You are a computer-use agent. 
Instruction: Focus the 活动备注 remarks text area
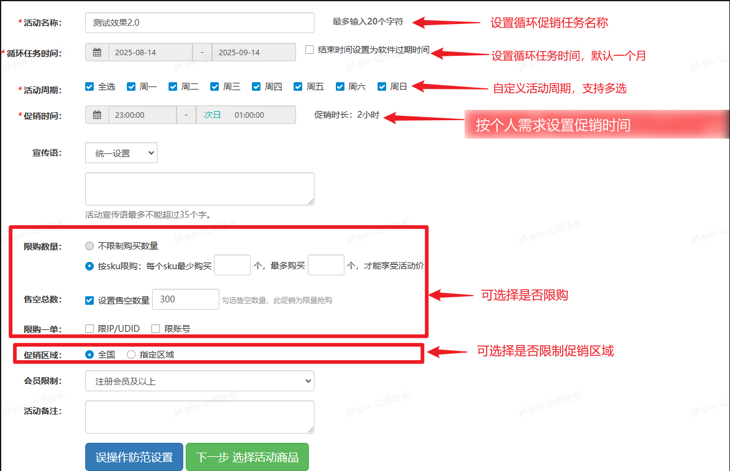pos(199,417)
